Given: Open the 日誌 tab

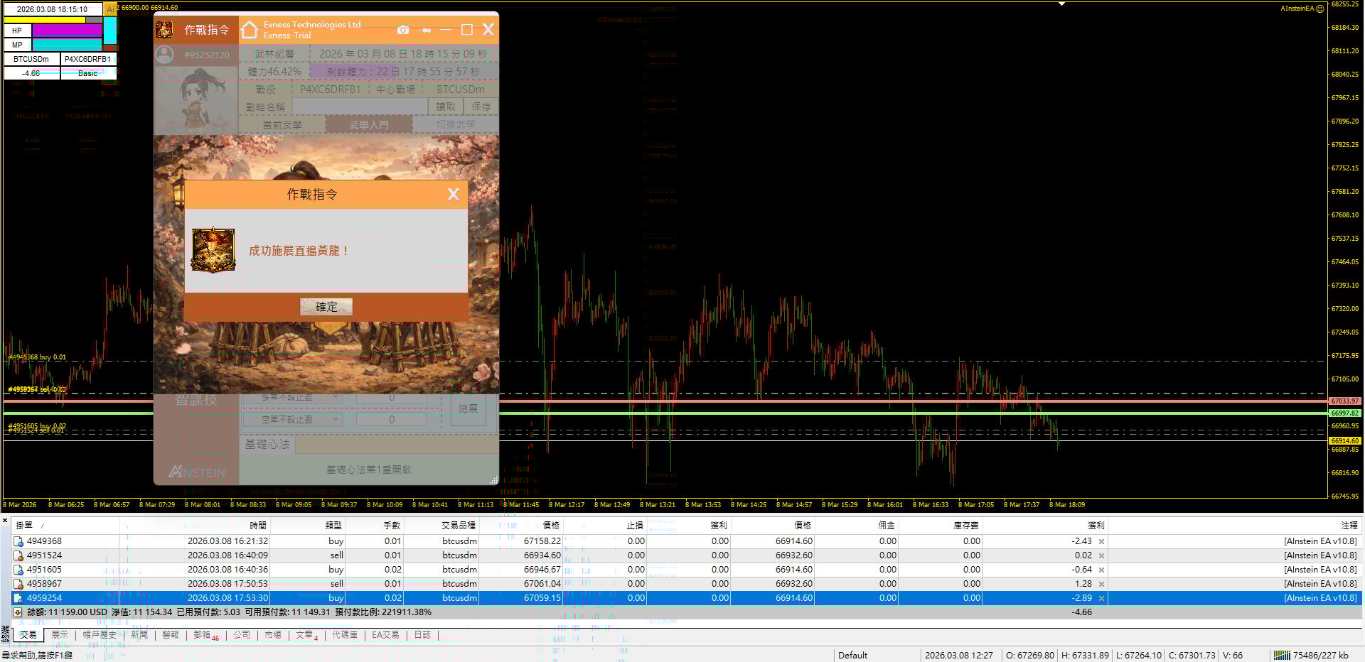Looking at the screenshot, I should 422,635.
